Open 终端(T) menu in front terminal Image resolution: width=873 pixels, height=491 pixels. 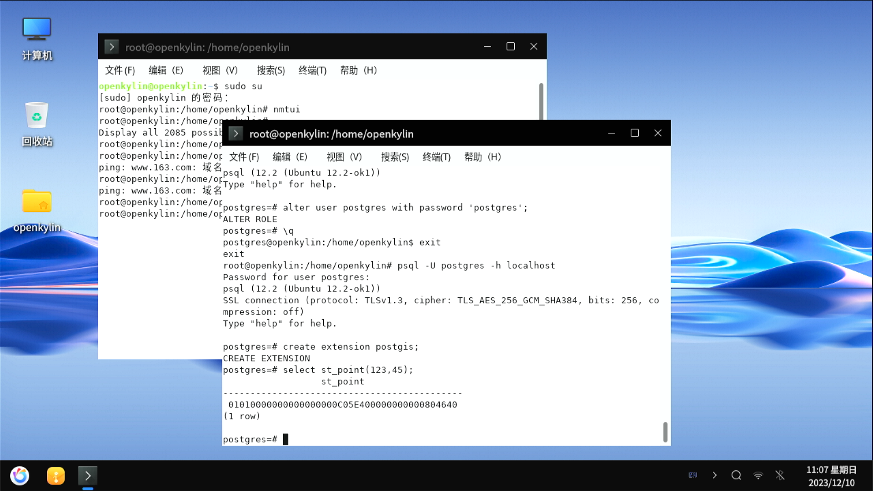[436, 157]
